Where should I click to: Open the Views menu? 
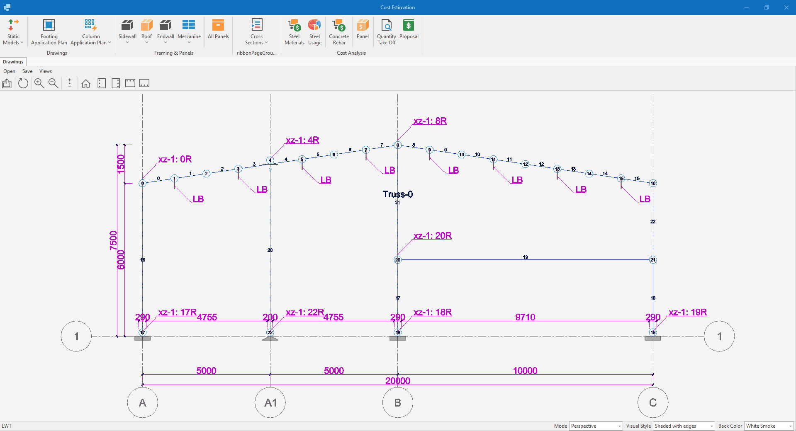coord(46,71)
